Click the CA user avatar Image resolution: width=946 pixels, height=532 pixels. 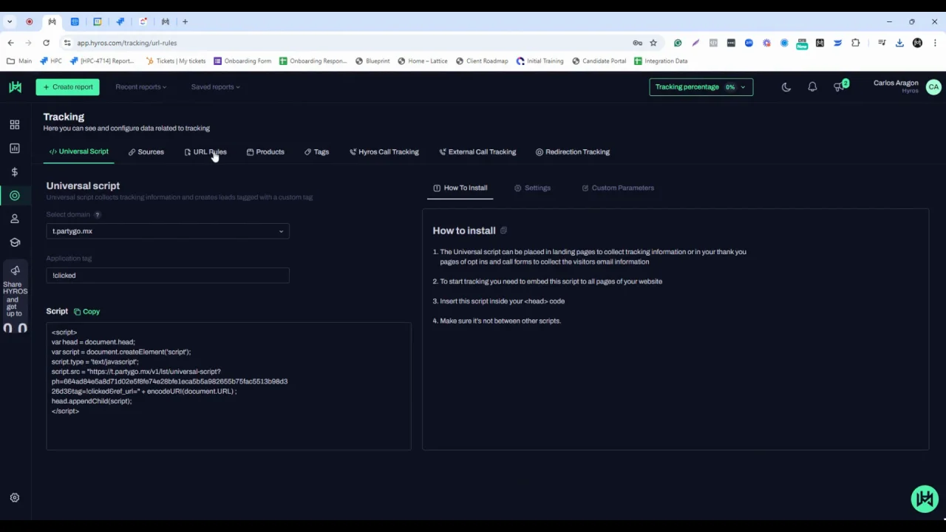(933, 87)
